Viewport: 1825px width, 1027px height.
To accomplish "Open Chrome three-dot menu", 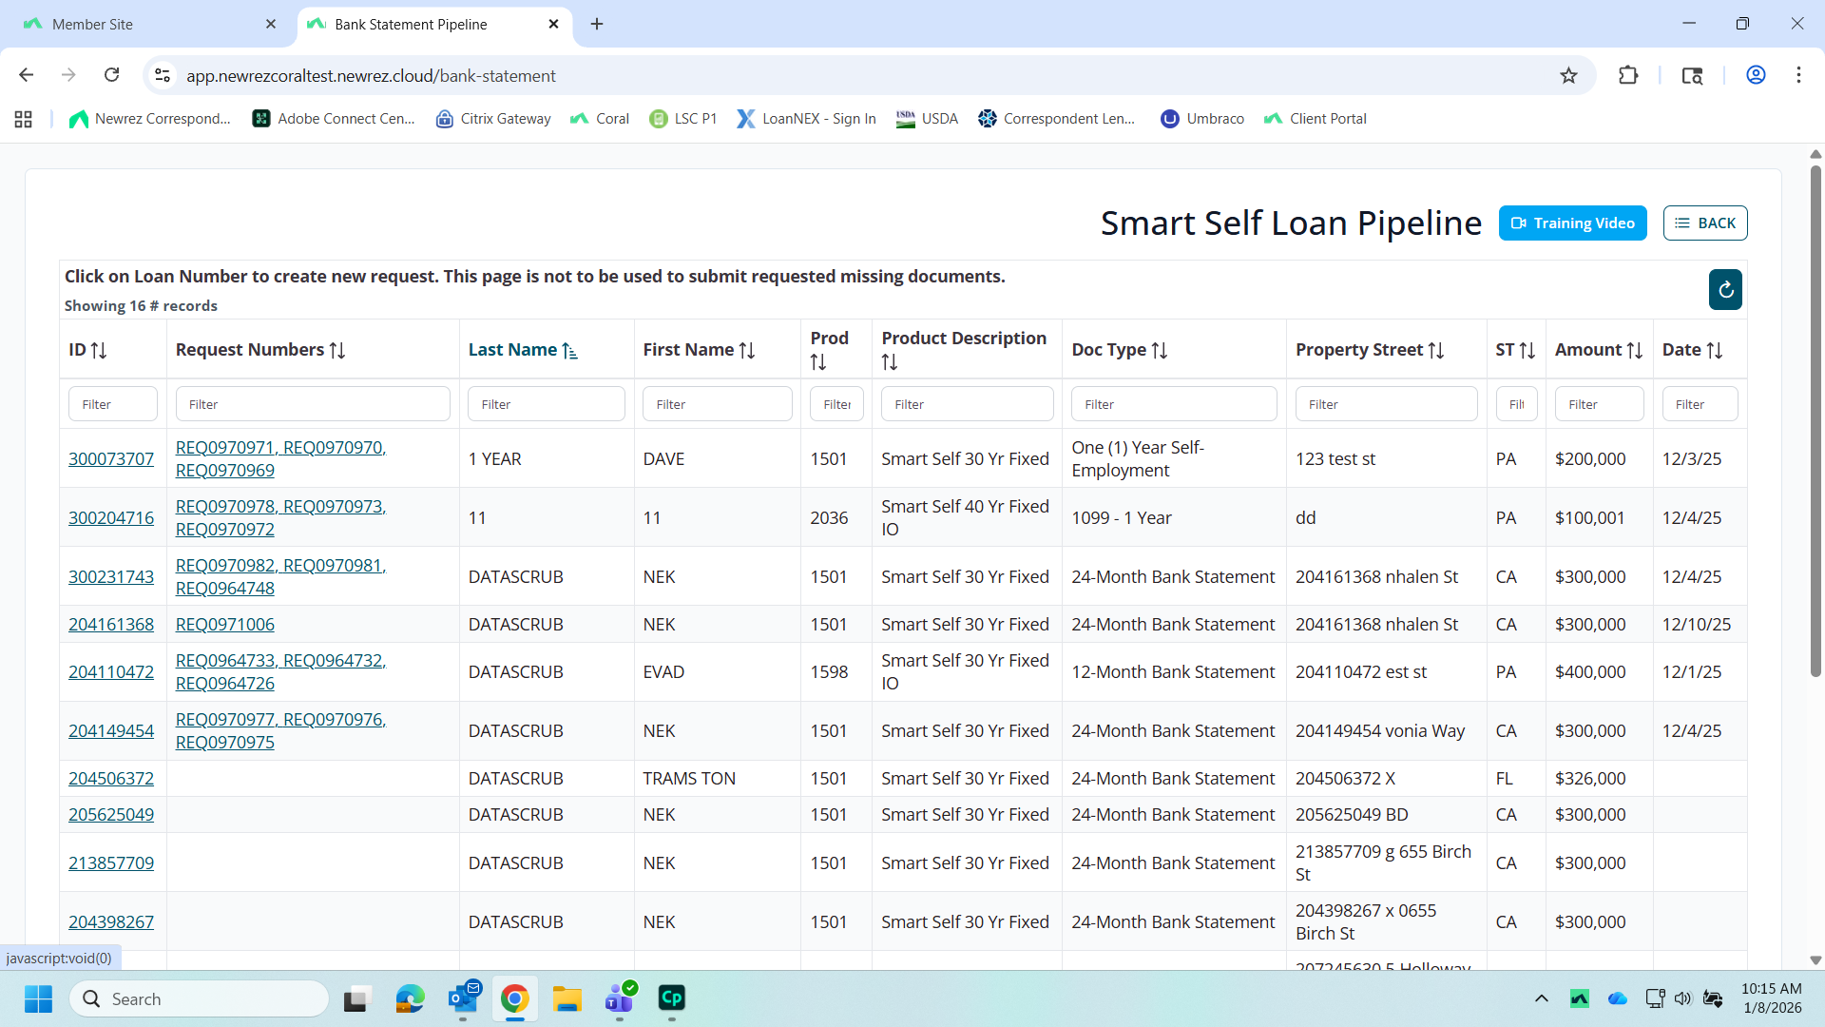I will click(x=1798, y=75).
